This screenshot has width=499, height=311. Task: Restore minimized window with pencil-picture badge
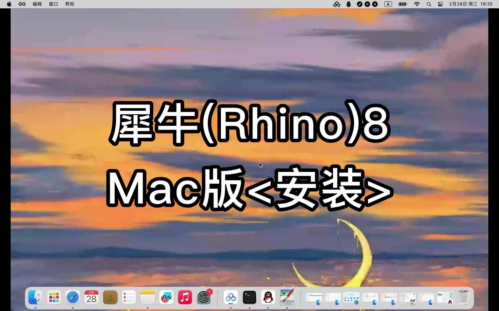click(407, 298)
